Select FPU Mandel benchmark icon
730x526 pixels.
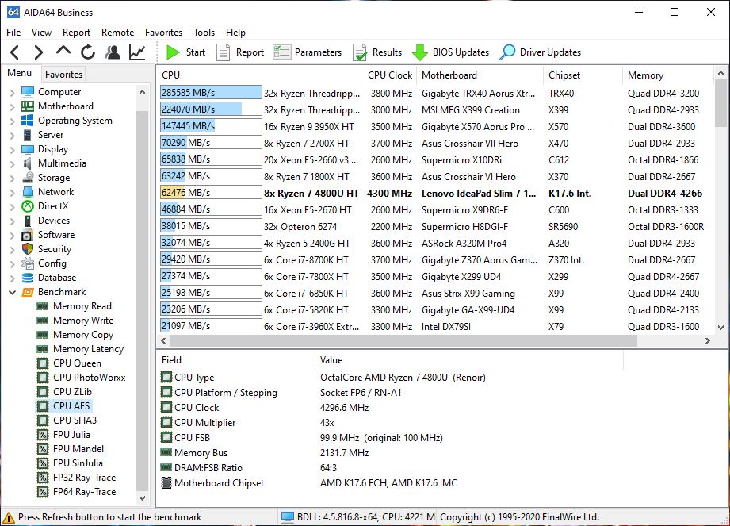(42, 449)
